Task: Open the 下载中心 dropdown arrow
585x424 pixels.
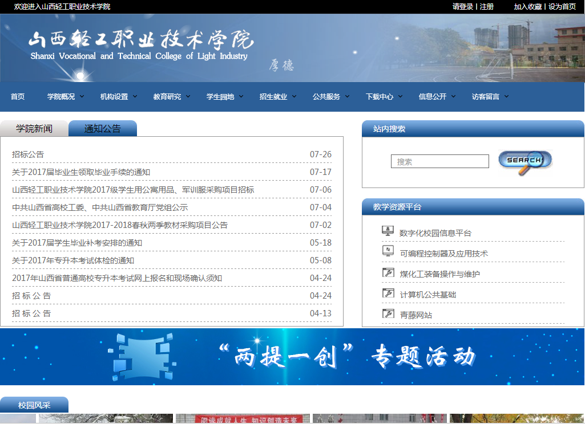Action: click(x=401, y=96)
